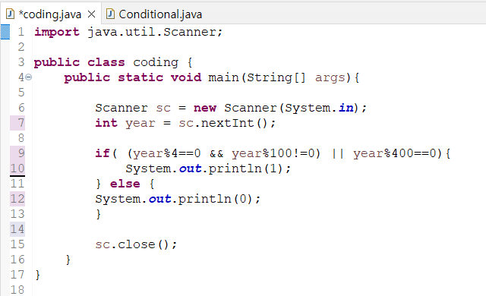The image size is (486, 296).
Task: Click 'println(0);' on line 12
Action: (219, 199)
